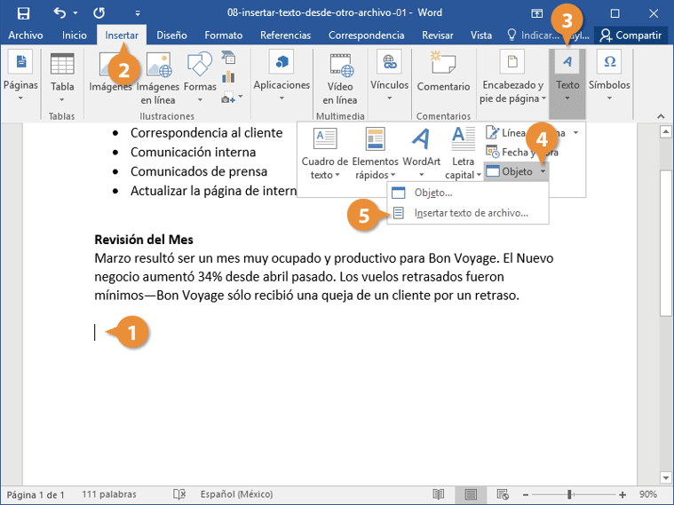The width and height of the screenshot is (674, 505).
Task: Insert Fecha y hora
Action: click(521, 152)
